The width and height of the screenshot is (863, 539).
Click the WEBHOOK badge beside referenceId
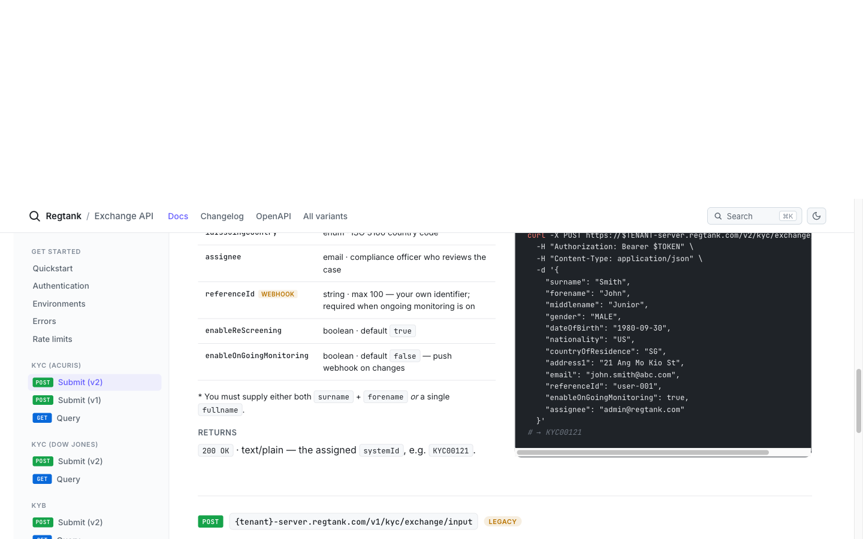277,294
